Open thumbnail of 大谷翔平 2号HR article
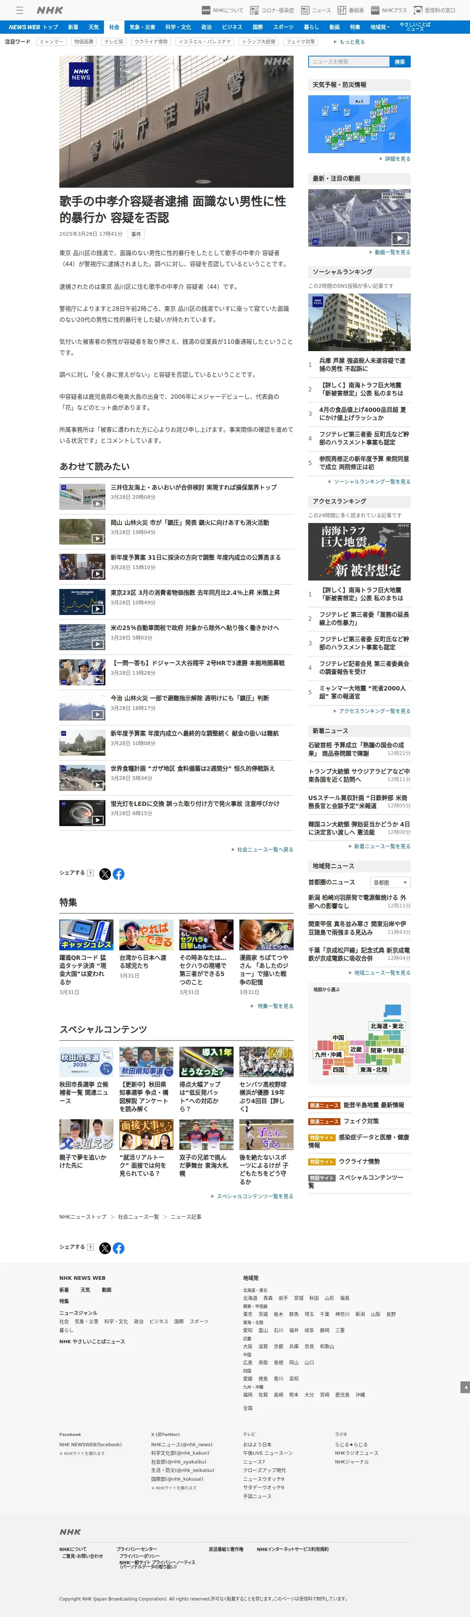 [82, 672]
